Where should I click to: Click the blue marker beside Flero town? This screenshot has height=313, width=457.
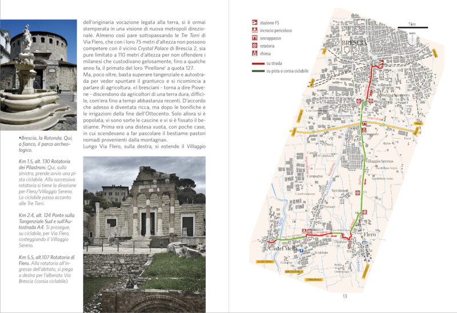pos(364,243)
